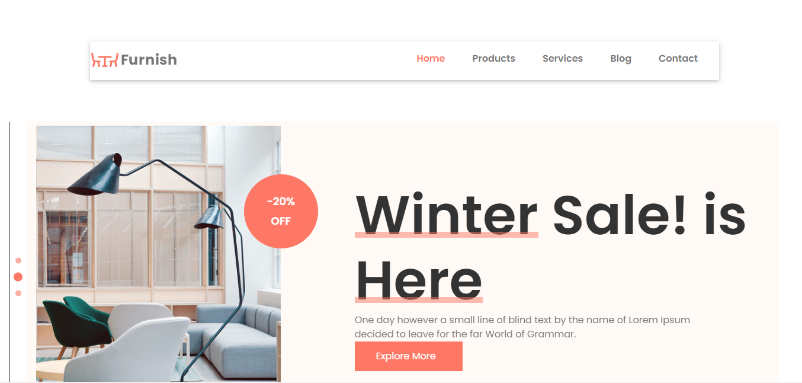Click the large black lamp shade in the photo
This screenshot has width=802, height=383.
[96, 175]
